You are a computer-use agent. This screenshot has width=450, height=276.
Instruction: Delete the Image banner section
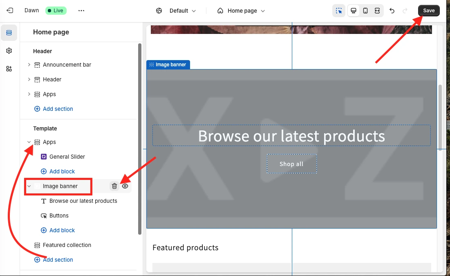pos(114,186)
